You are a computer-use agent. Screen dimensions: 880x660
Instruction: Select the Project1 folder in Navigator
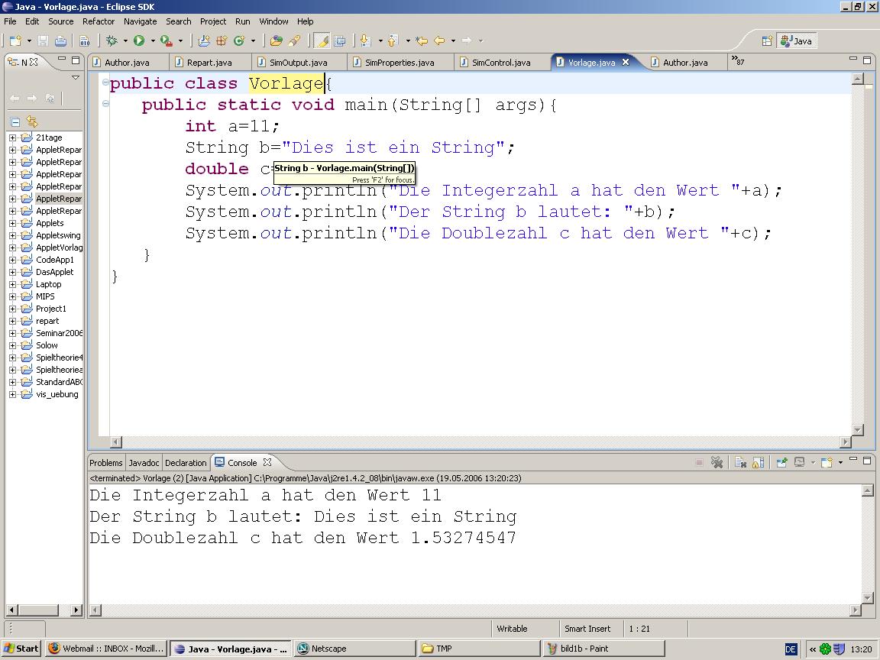click(51, 309)
